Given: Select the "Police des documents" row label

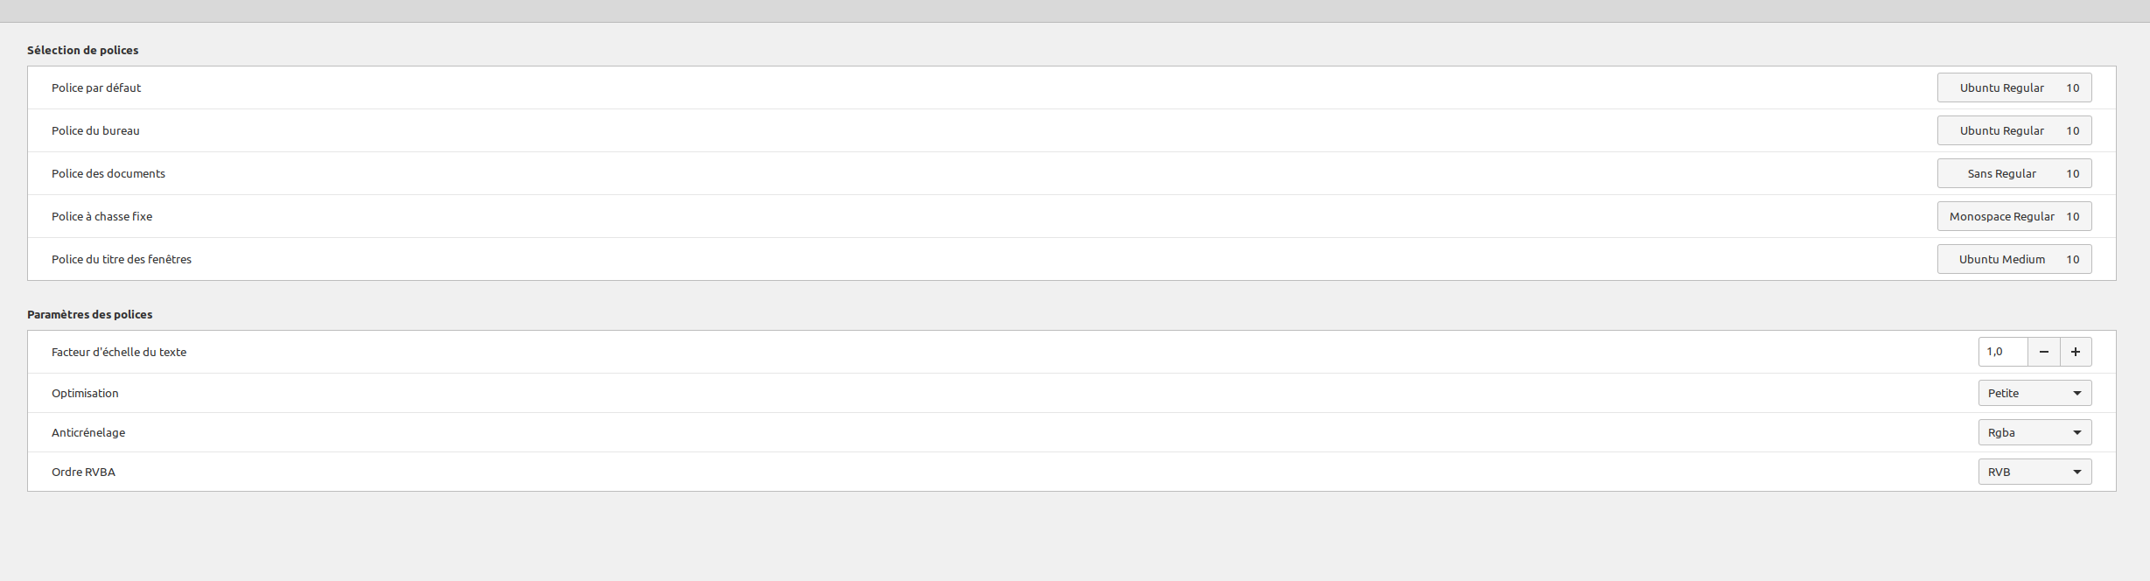Looking at the screenshot, I should (108, 173).
